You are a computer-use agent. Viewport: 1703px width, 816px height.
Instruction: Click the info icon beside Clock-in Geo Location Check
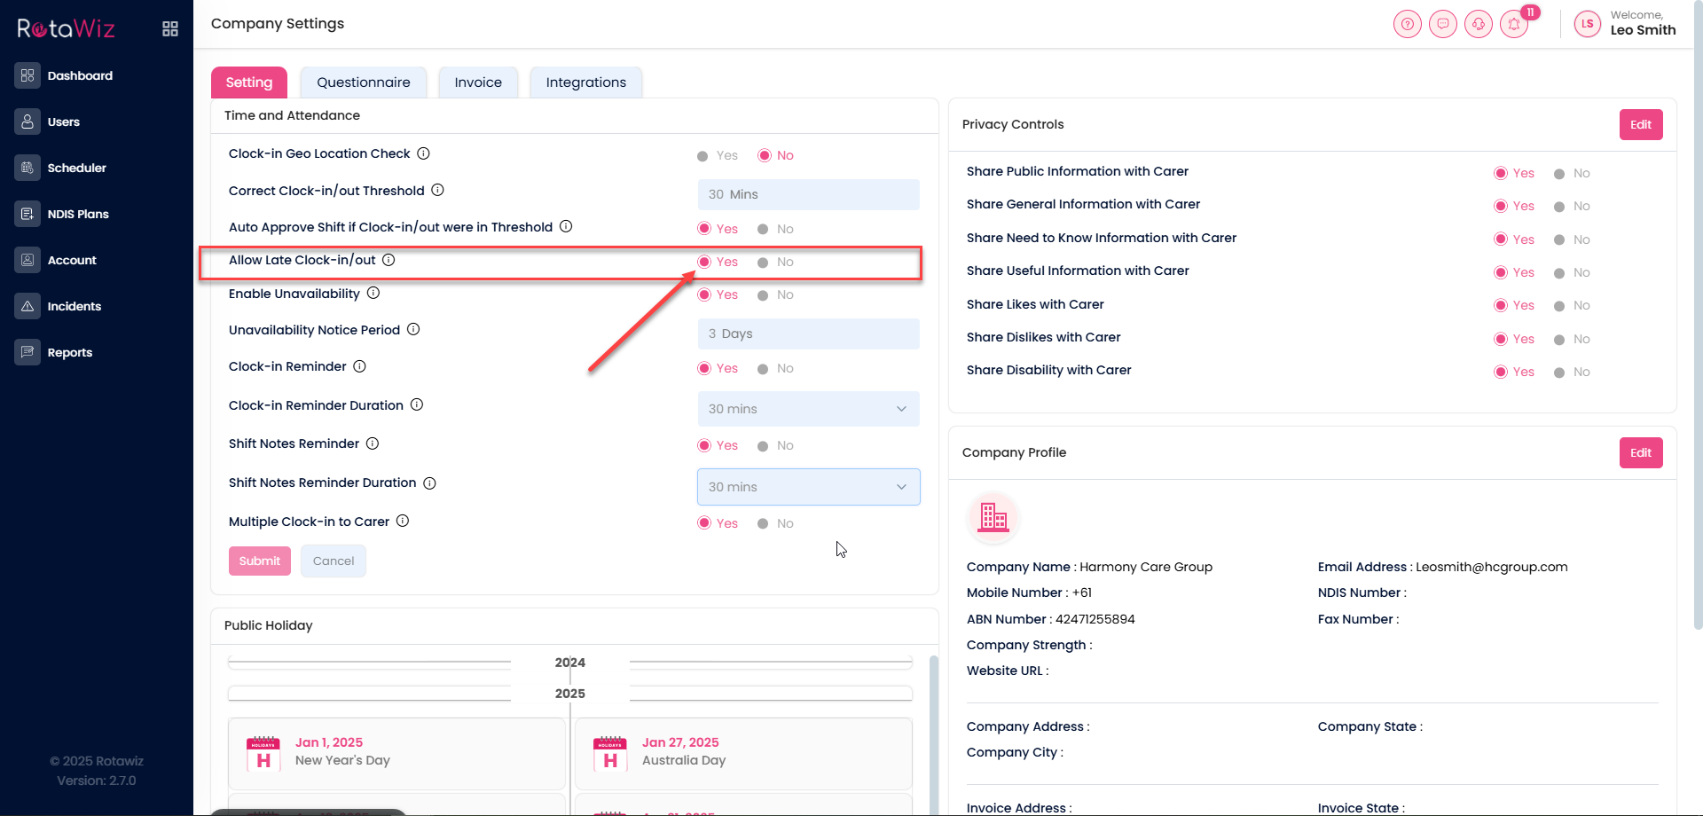[x=424, y=153]
